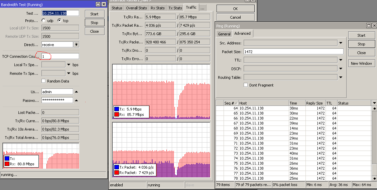Expand the Src. Address field arrow
This screenshot has height=190, width=377.
[x=341, y=43]
